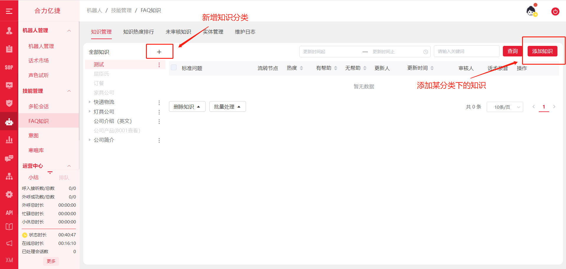
Task: Go to previous page arrow
Action: 534,107
